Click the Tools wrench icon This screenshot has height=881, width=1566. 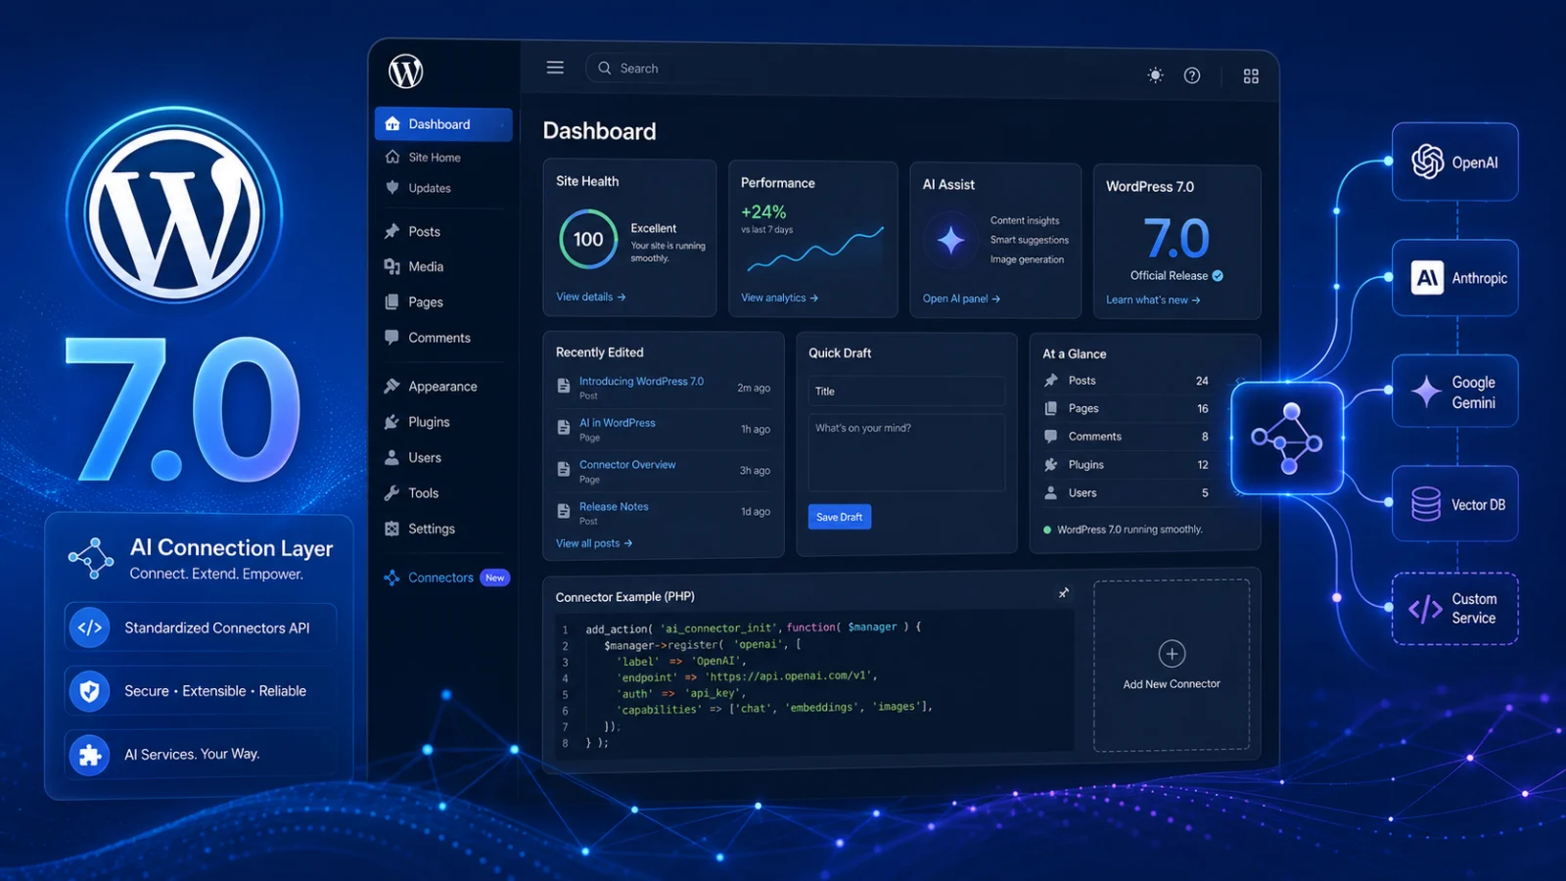[x=392, y=493]
